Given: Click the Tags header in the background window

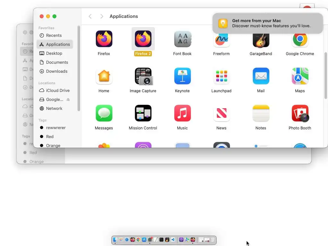Looking at the screenshot, I should (x=26, y=136).
